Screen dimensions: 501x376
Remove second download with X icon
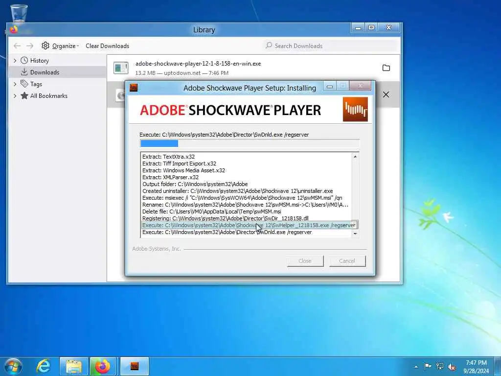(386, 94)
